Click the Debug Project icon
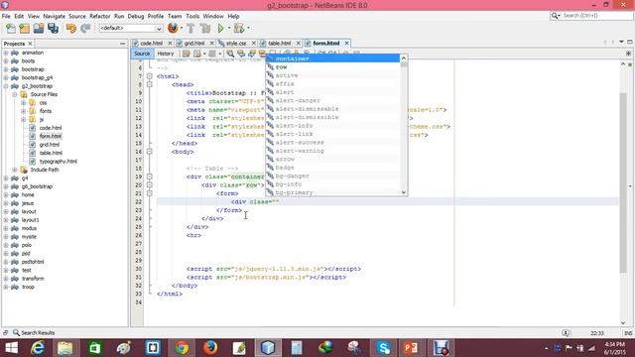635x357 pixels. [x=239, y=29]
